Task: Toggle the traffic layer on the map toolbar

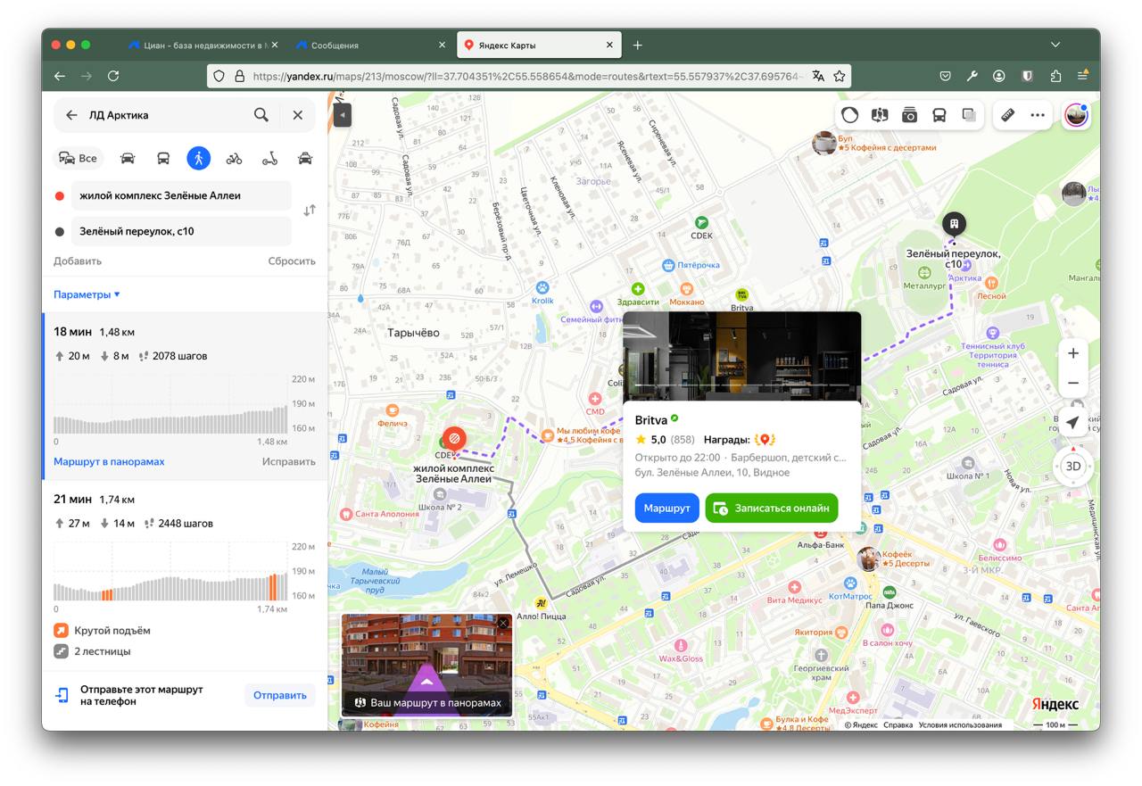Action: pos(849,115)
